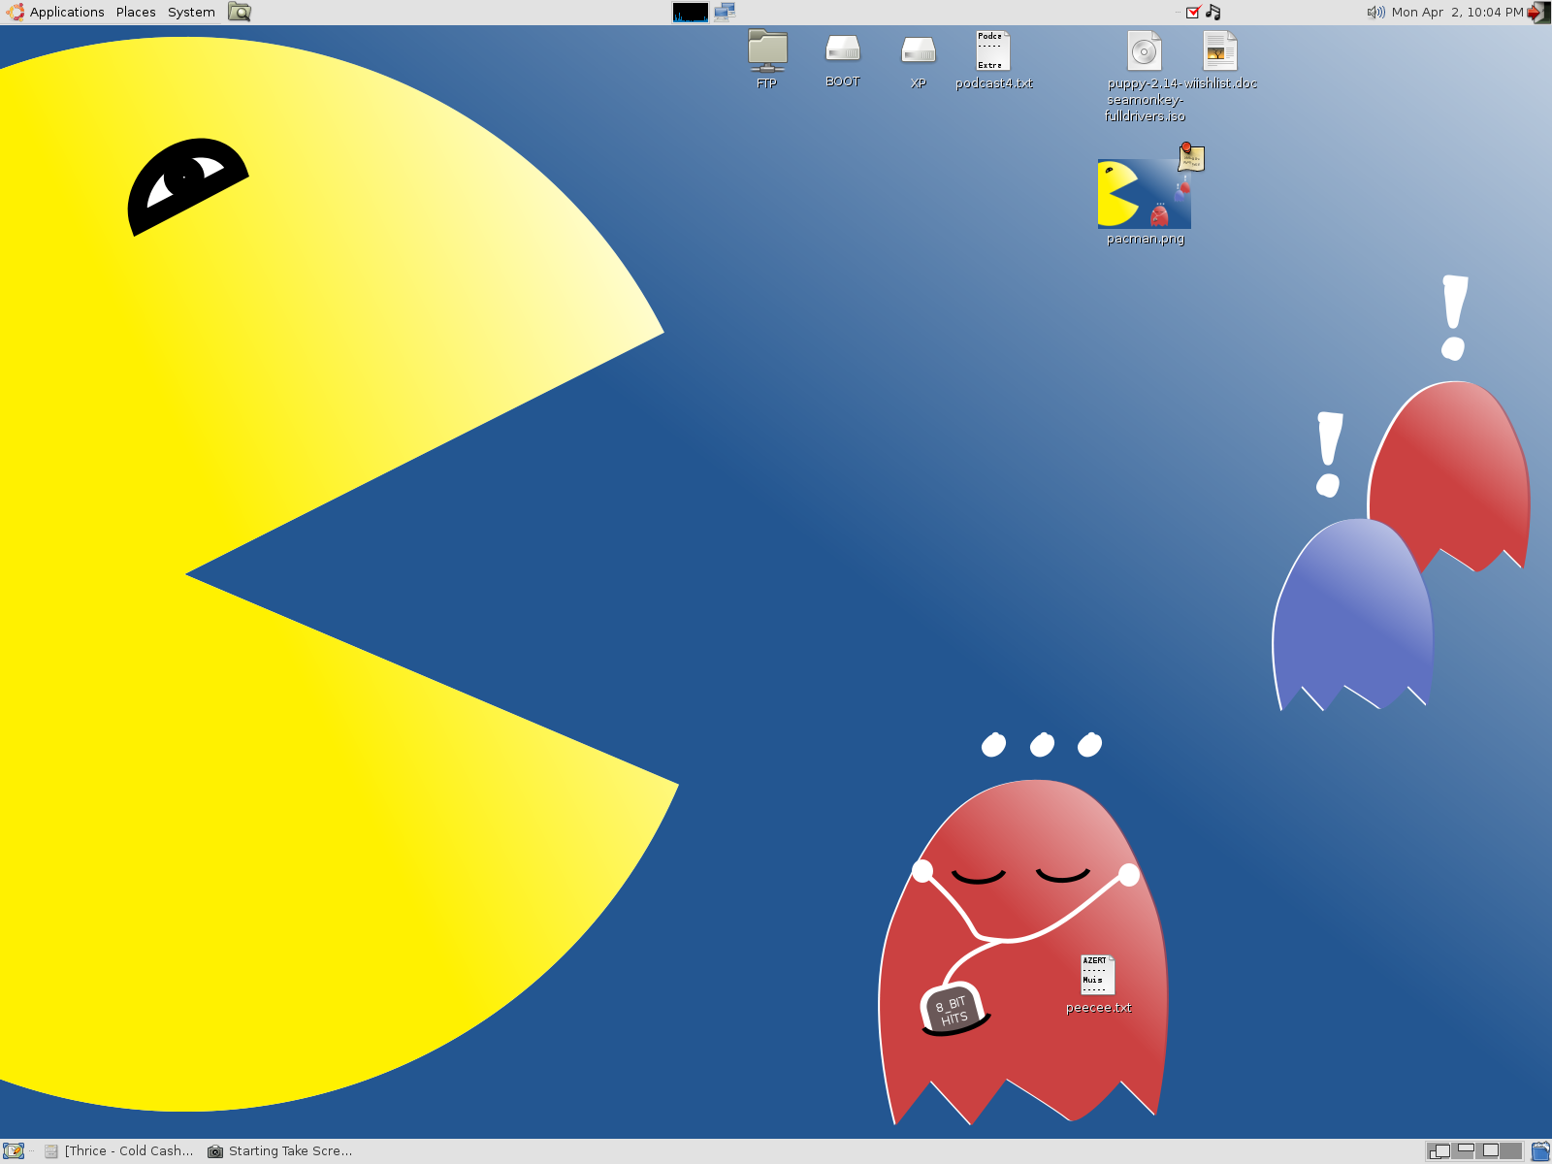Click the network monitor applet icon

[x=725, y=12]
